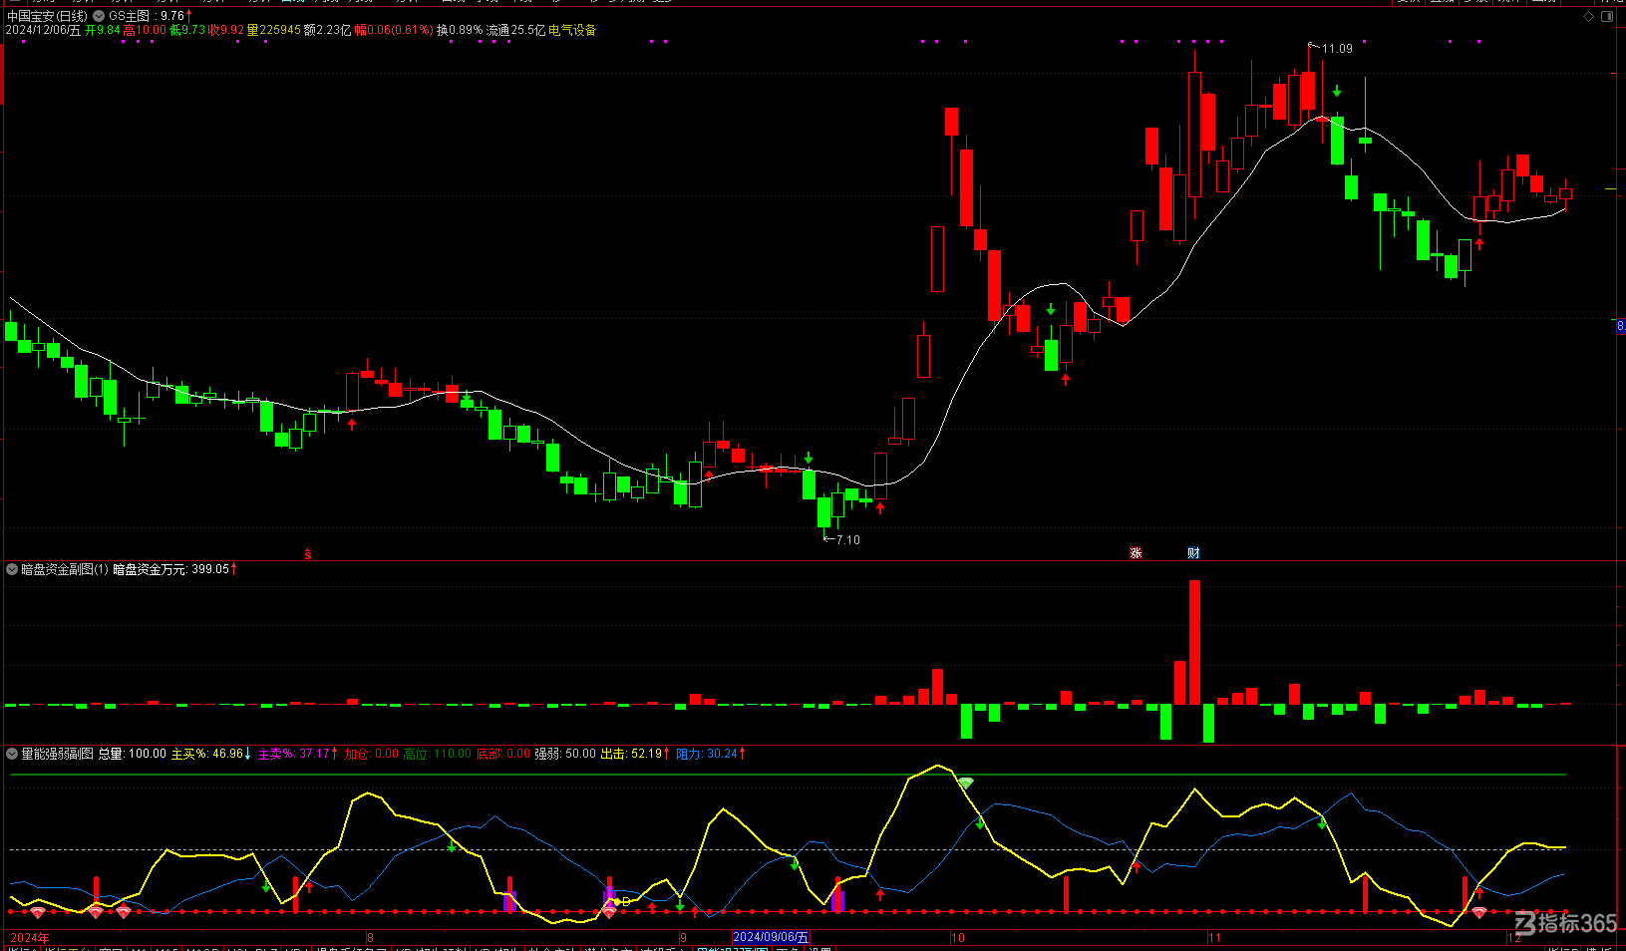Viewport: 1626px width, 951px height.
Task: Click the 阻力: 30.24 readout
Action: 707,754
